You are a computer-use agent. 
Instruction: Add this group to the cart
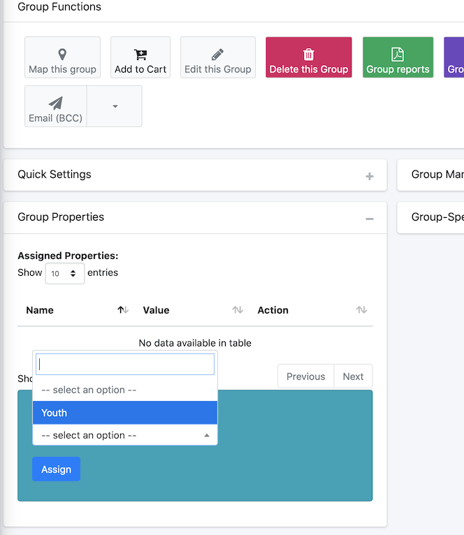140,57
